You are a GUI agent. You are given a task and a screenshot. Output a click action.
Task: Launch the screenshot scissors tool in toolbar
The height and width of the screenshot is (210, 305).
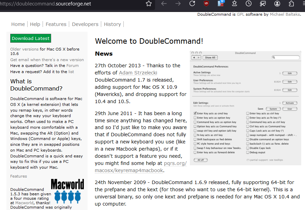pyautogui.click(x=263, y=4)
